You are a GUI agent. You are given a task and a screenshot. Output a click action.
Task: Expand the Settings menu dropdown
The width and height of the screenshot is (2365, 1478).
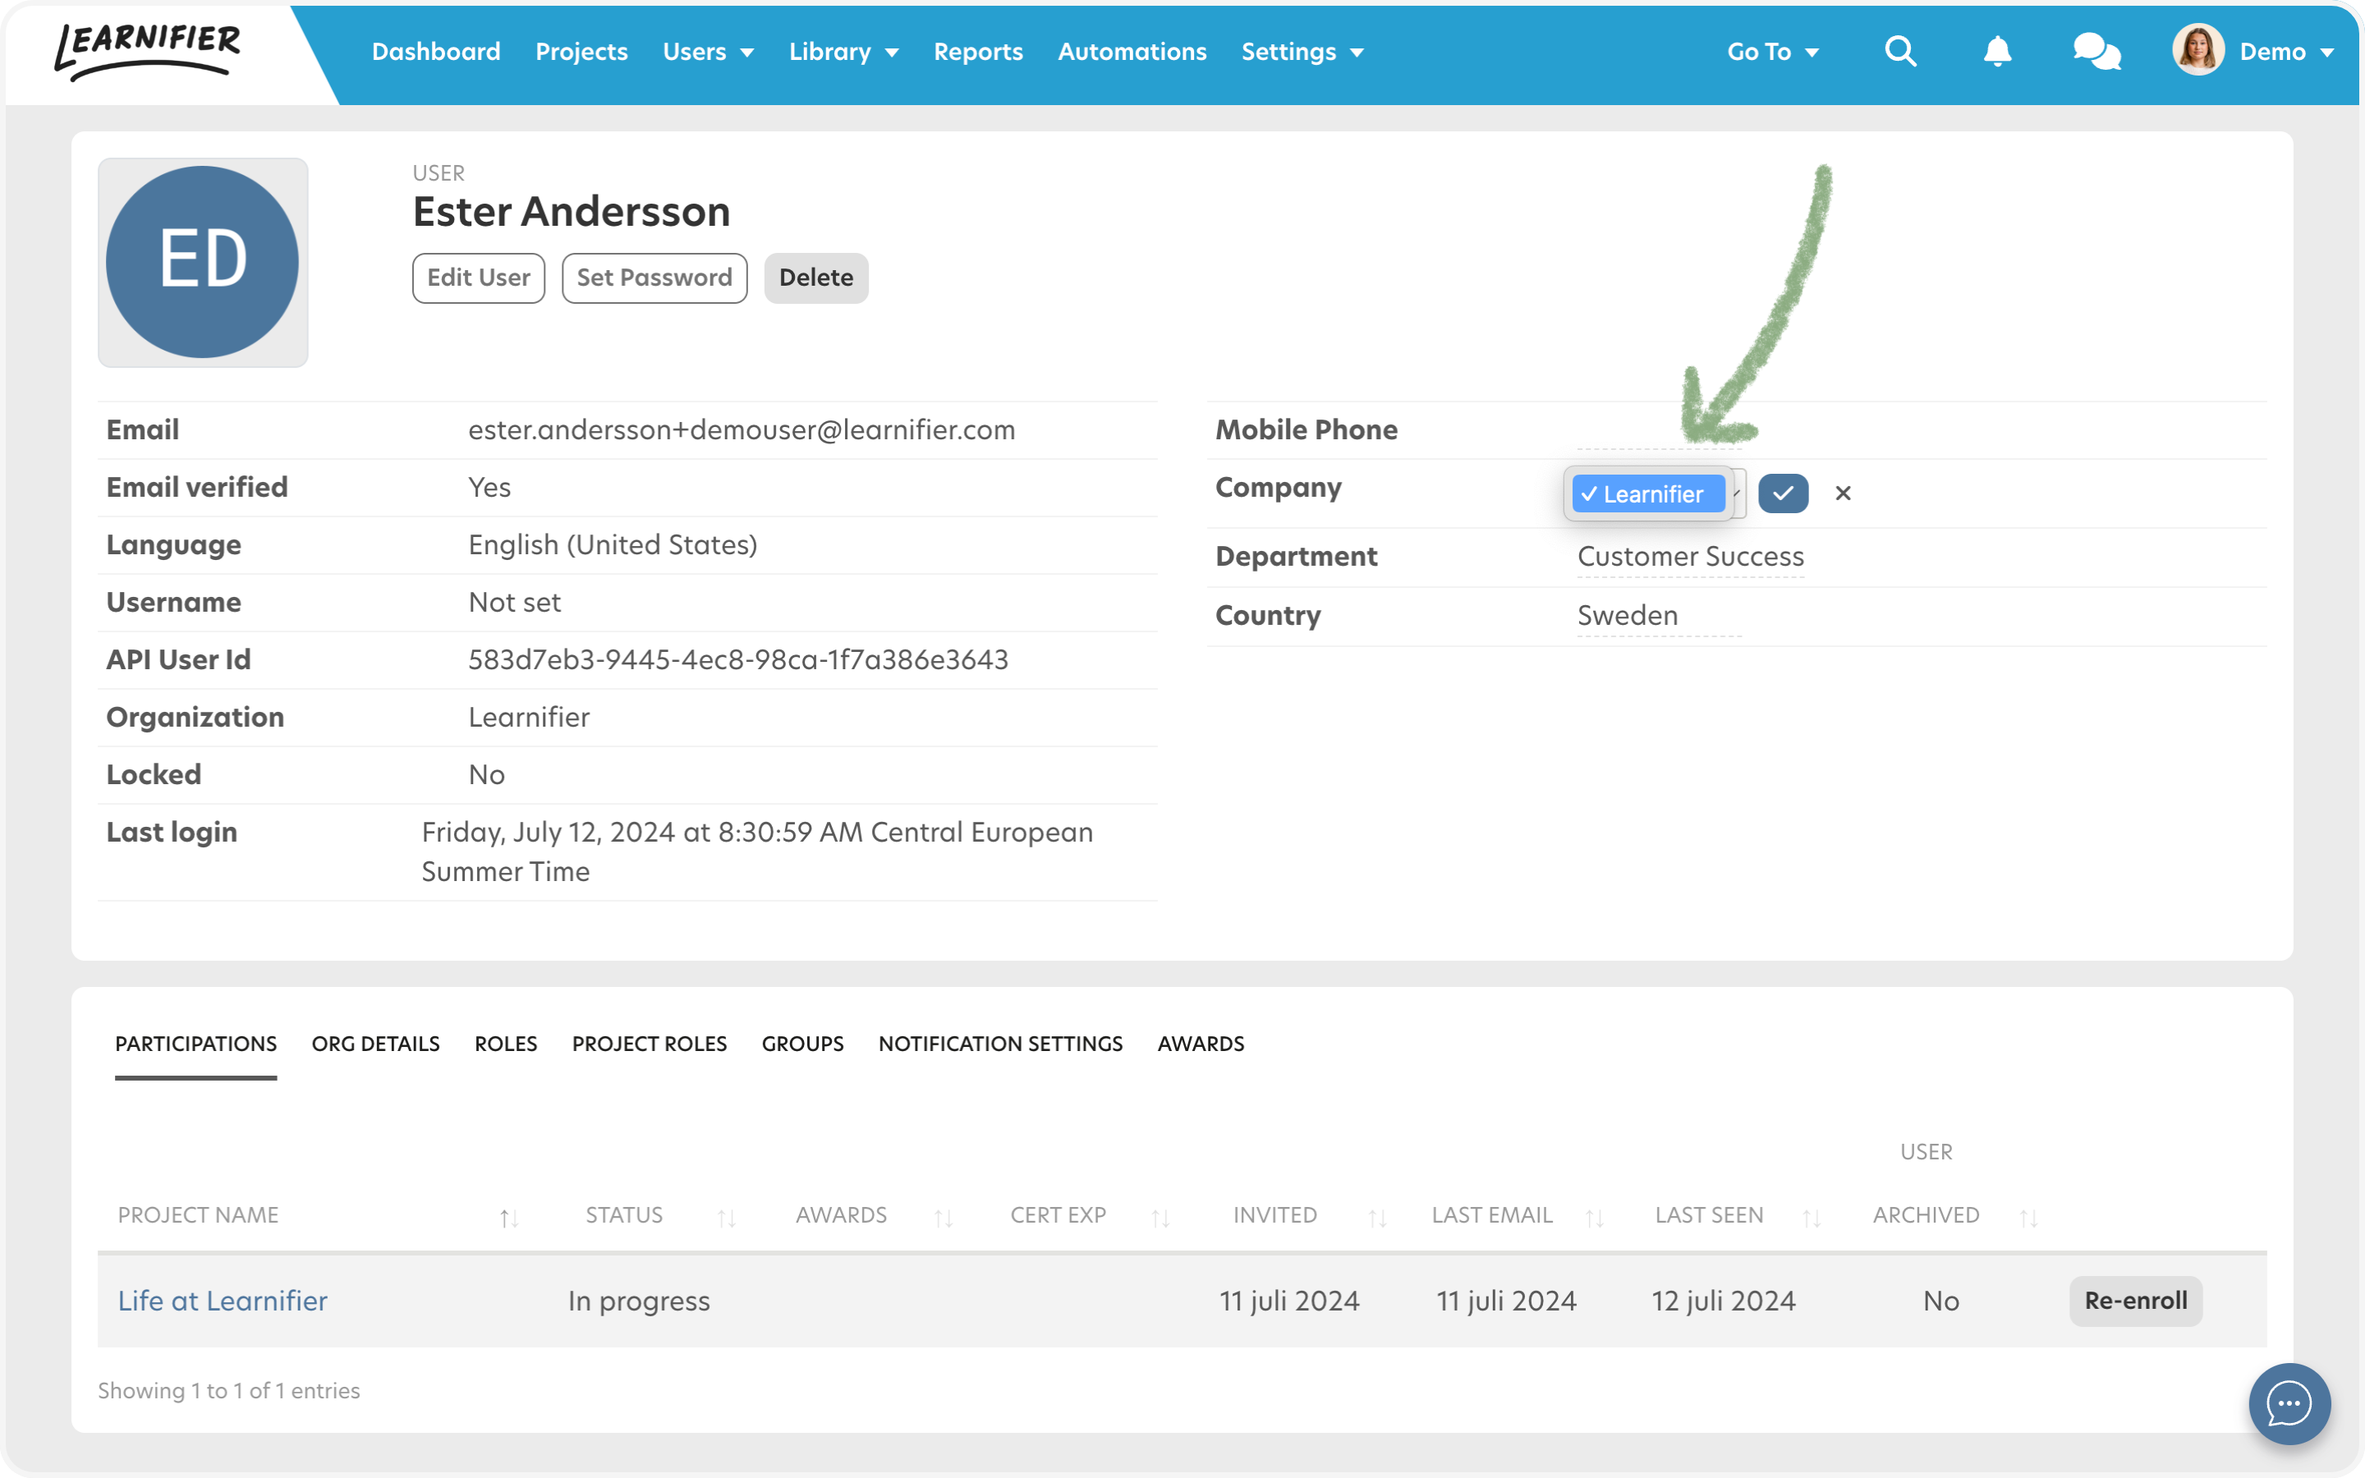point(1302,52)
